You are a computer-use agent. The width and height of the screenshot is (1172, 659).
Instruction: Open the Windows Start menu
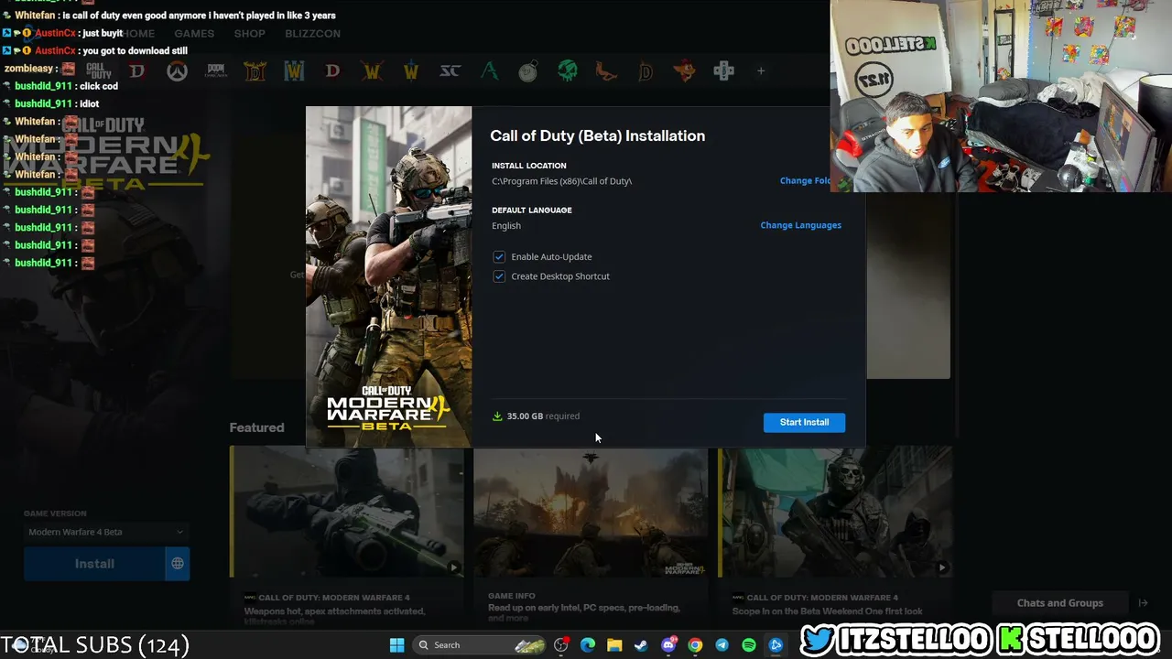[396, 645]
